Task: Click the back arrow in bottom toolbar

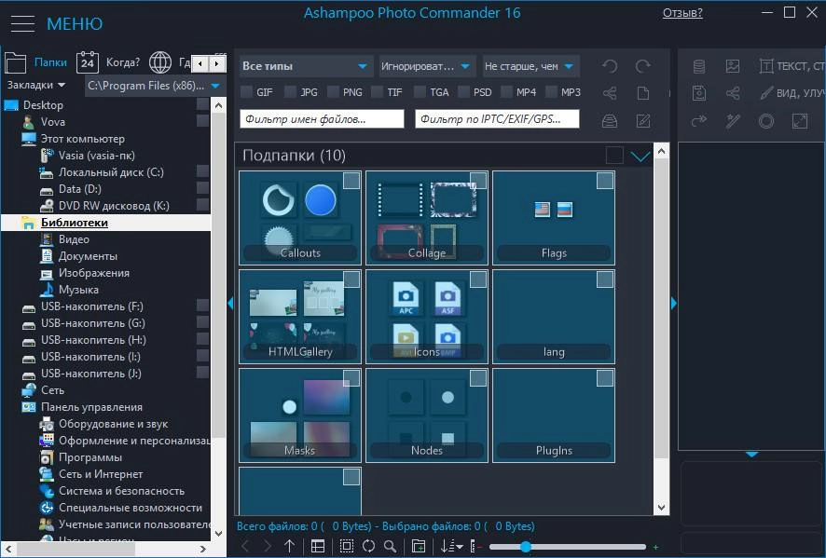Action: click(x=245, y=547)
